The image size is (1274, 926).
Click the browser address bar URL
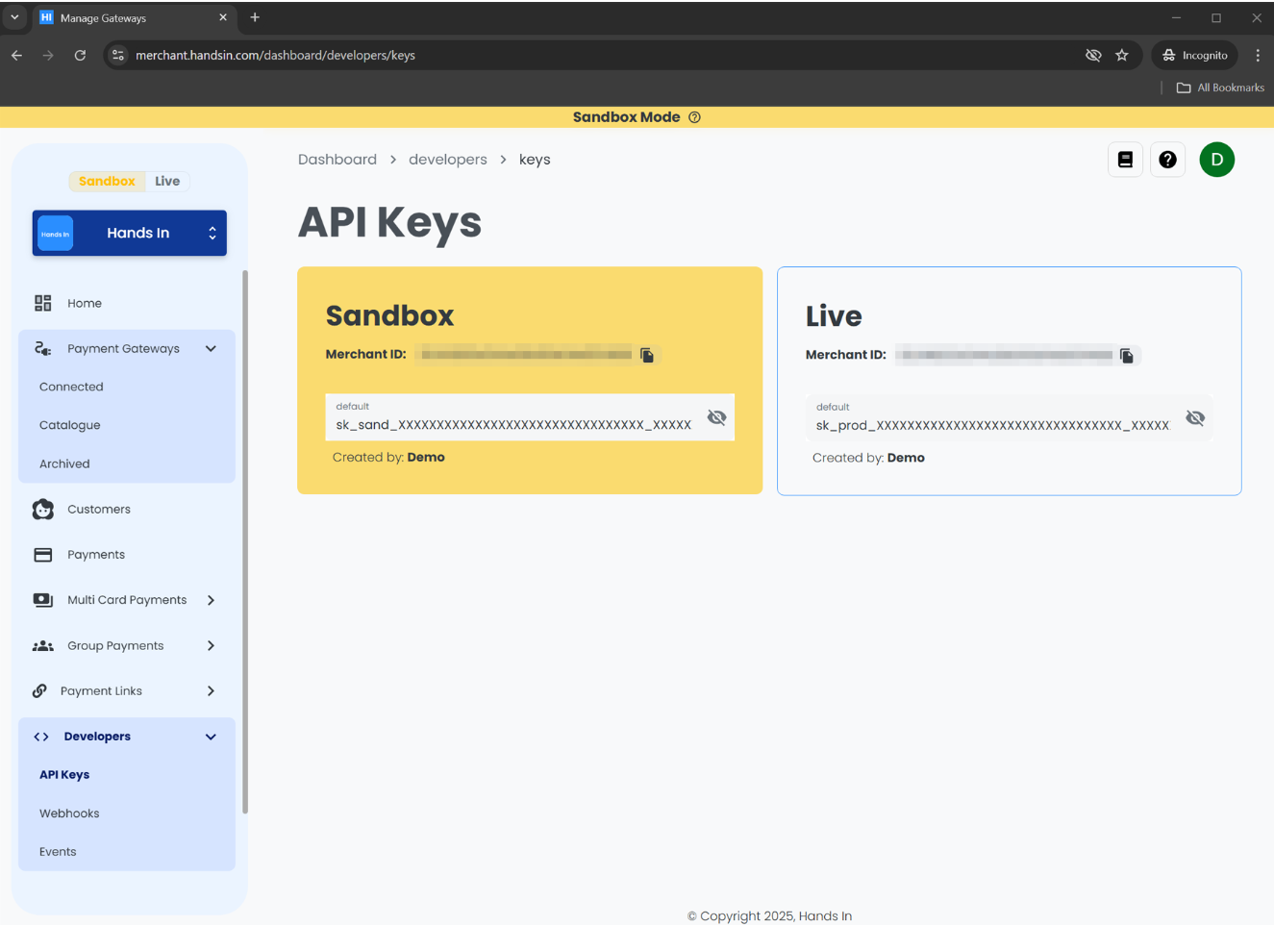point(275,56)
